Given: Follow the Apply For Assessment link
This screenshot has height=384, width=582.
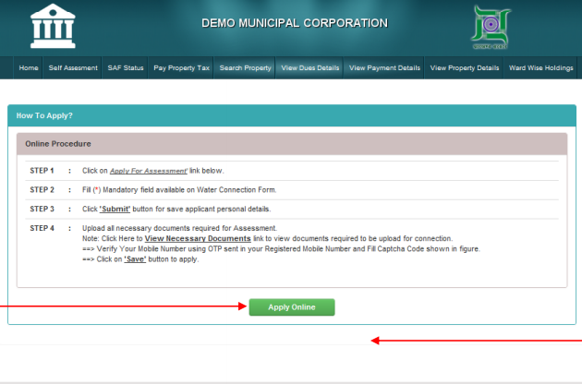Looking at the screenshot, I should pos(149,171).
